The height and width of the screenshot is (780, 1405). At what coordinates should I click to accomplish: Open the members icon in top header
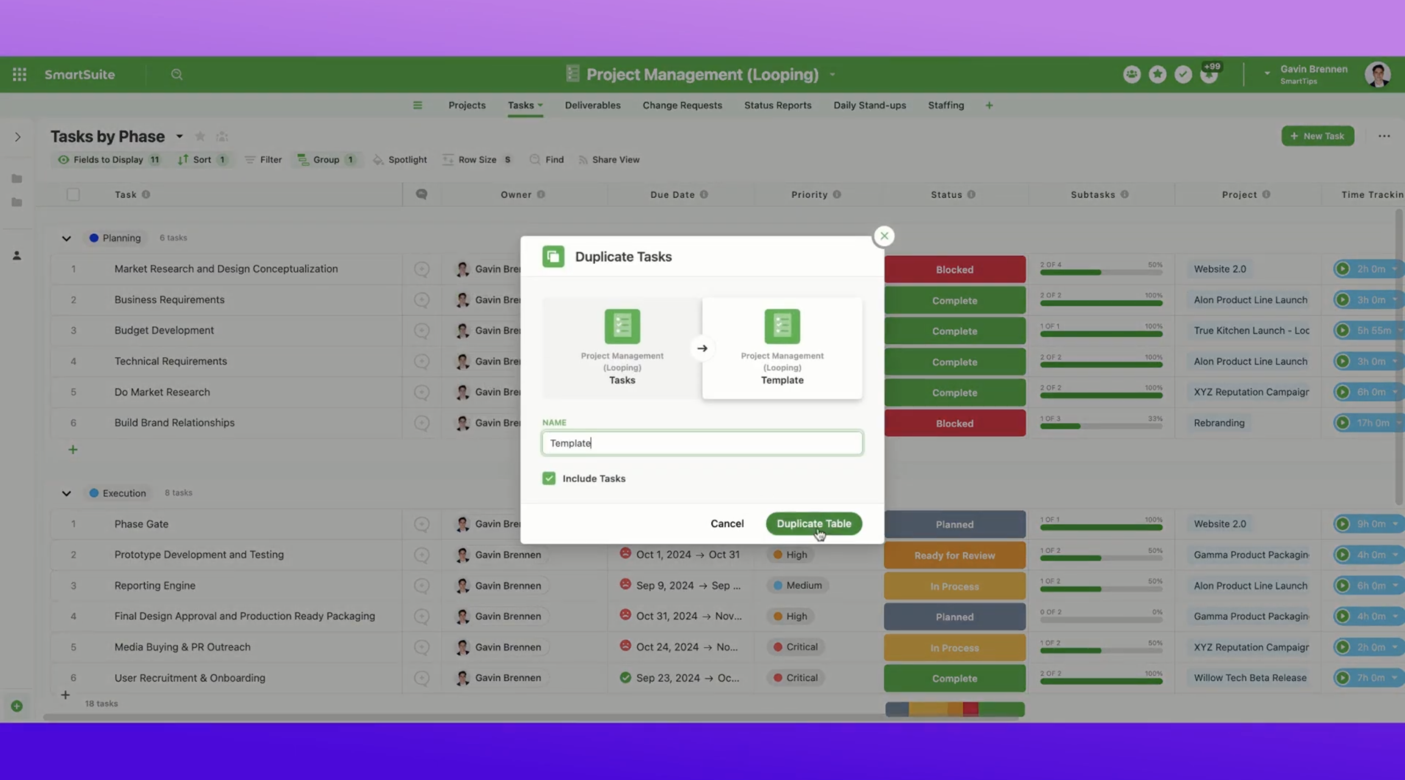click(1132, 74)
